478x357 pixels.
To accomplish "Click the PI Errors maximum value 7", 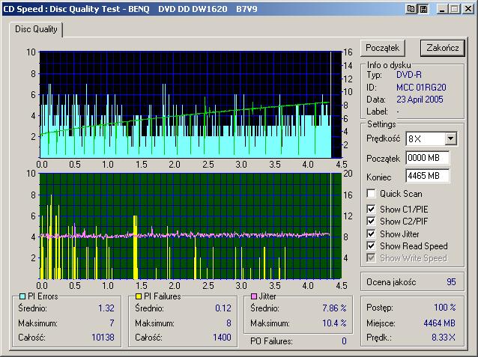I will point(112,323).
